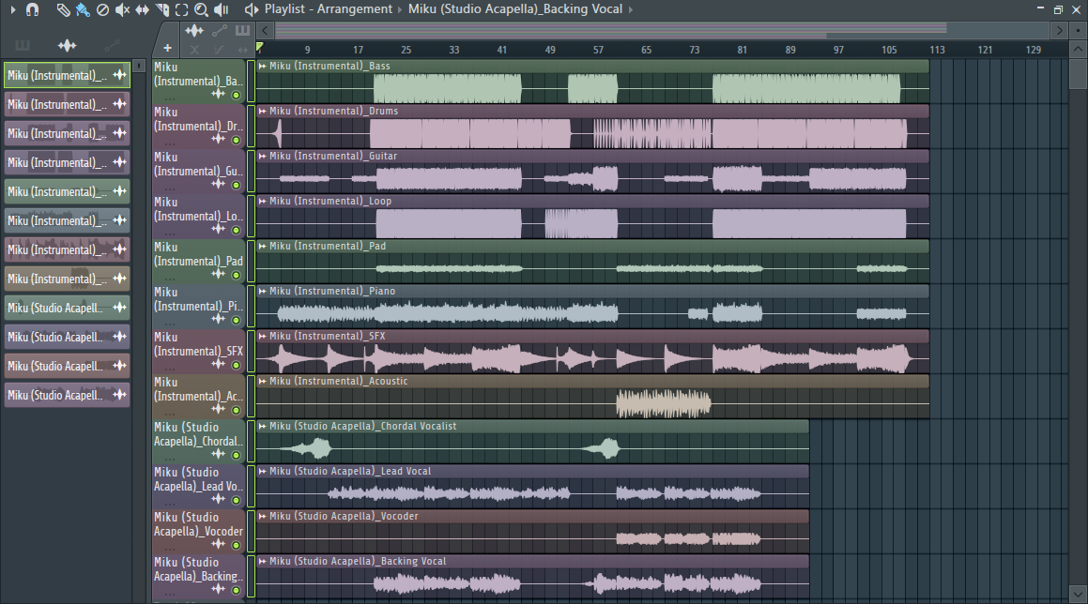Click the pattern keys filter icon above the timeline
Viewport: 1088px width, 604px height.
pos(242,31)
